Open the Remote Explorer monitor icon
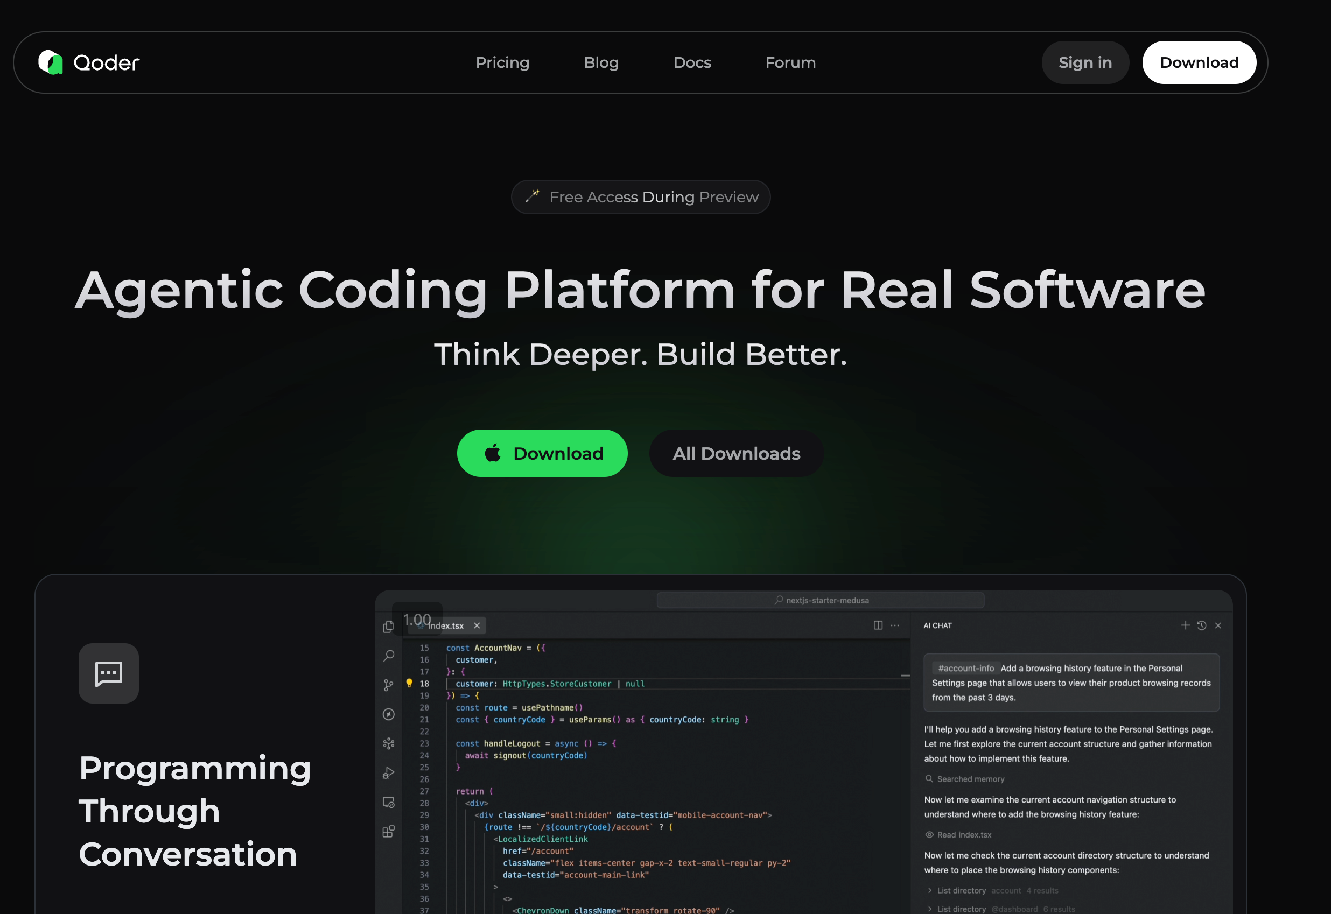The image size is (1331, 914). point(388,803)
